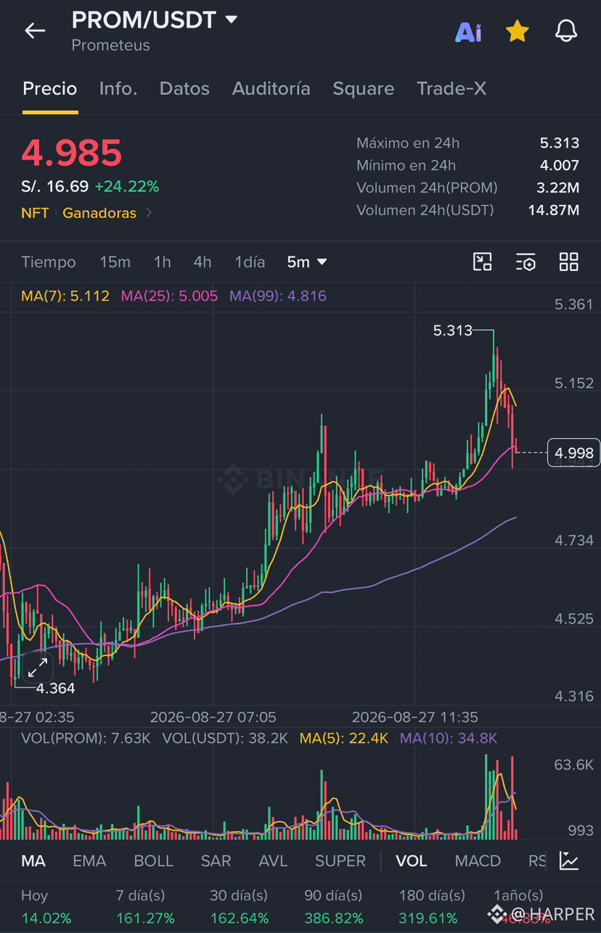The width and height of the screenshot is (601, 933).
Task: Select the 1h interval
Action: coord(162,262)
